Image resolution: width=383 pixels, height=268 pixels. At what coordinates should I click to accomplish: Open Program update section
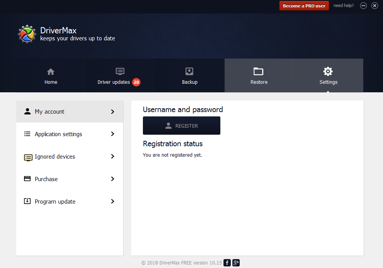point(70,202)
